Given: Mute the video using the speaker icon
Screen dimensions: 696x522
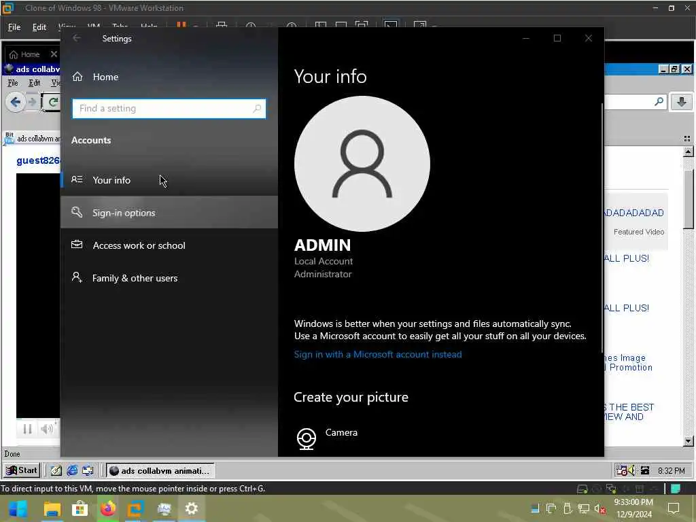Looking at the screenshot, I should coord(47,429).
